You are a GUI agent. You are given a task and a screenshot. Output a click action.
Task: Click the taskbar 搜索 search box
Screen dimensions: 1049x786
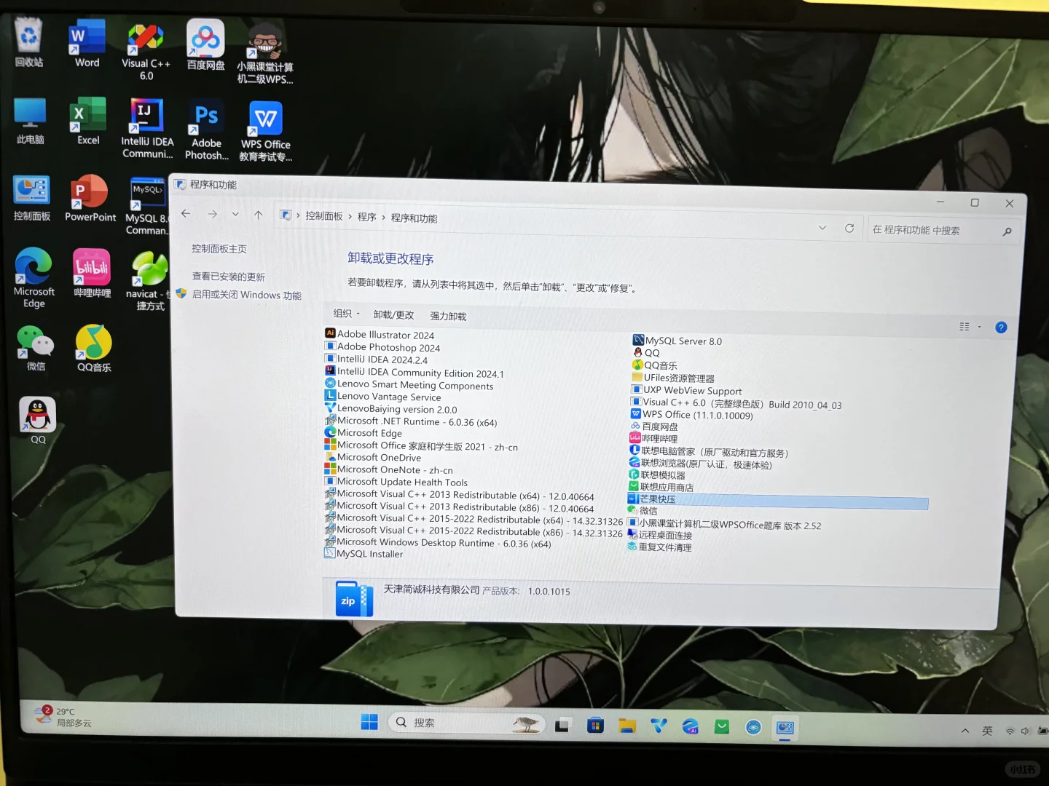(x=467, y=723)
